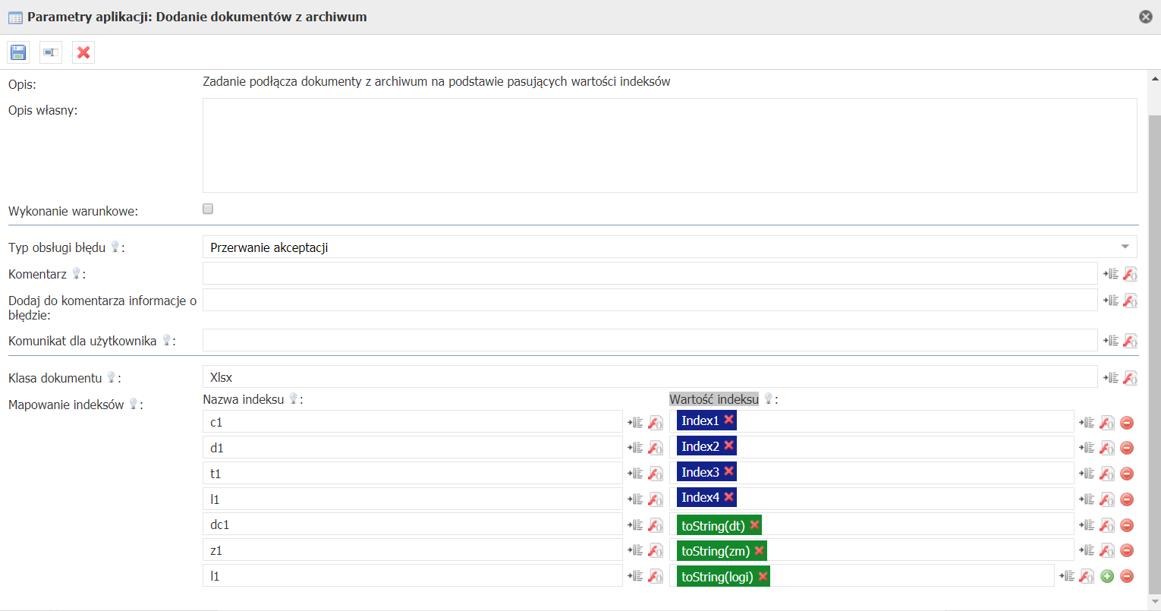Remove the c1 / Index1 mapping row
This screenshot has height=611, width=1161.
click(x=1127, y=423)
